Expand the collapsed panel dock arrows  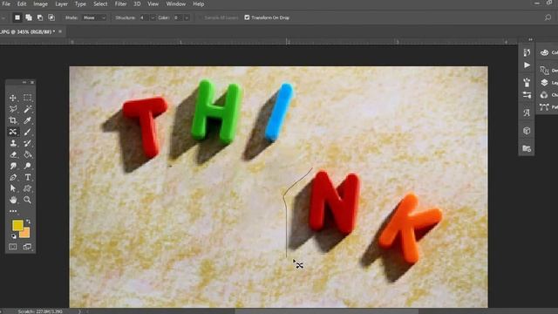pos(531,39)
